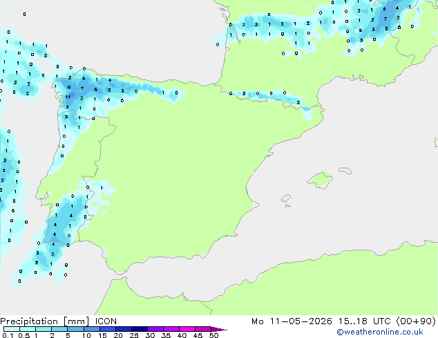438x338 pixels.
Task: Click the '20' legend scale label
Action: pos(118,335)
